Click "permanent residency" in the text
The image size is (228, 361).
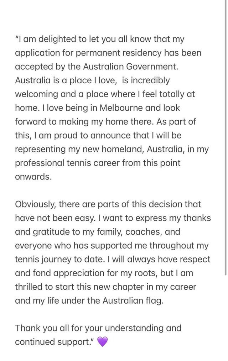pos(119,53)
